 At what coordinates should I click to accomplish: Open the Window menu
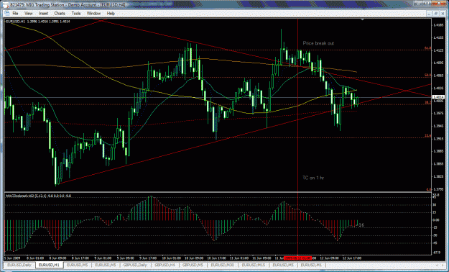pyautogui.click(x=93, y=14)
